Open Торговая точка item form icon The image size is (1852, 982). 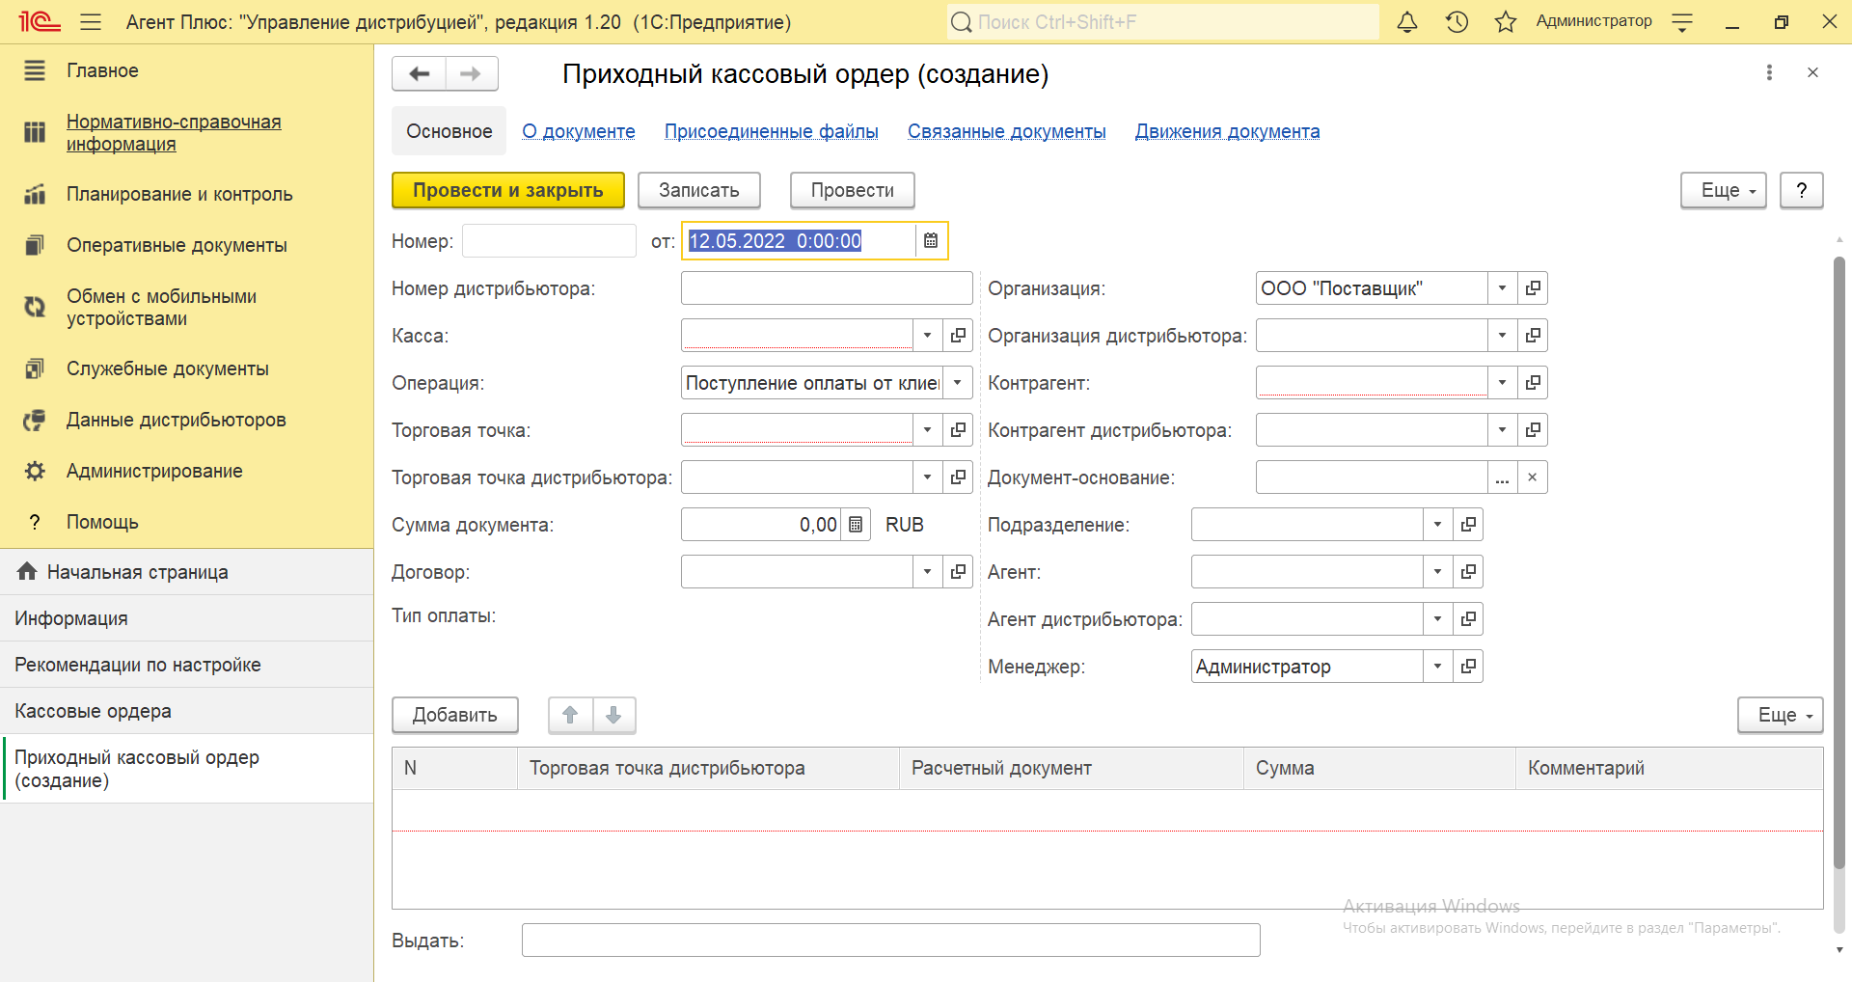pos(958,430)
